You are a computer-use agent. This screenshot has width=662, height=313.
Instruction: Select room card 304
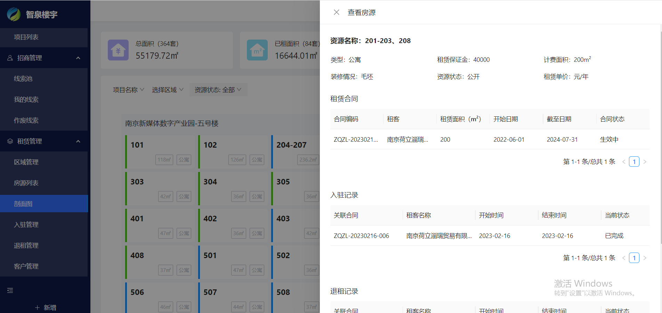coord(234,189)
